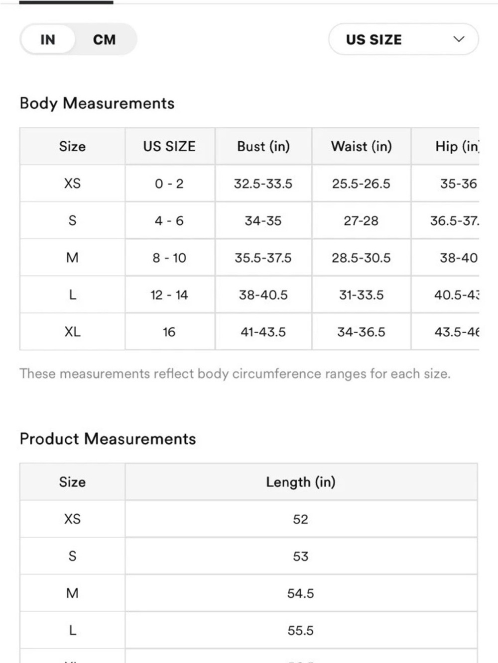
Task: Click the S waist value 27-28
Action: coord(362,220)
